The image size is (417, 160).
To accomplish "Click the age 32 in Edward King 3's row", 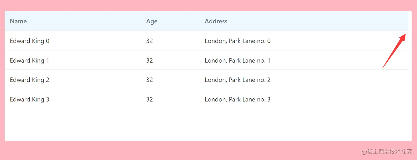I will pyautogui.click(x=149, y=99).
